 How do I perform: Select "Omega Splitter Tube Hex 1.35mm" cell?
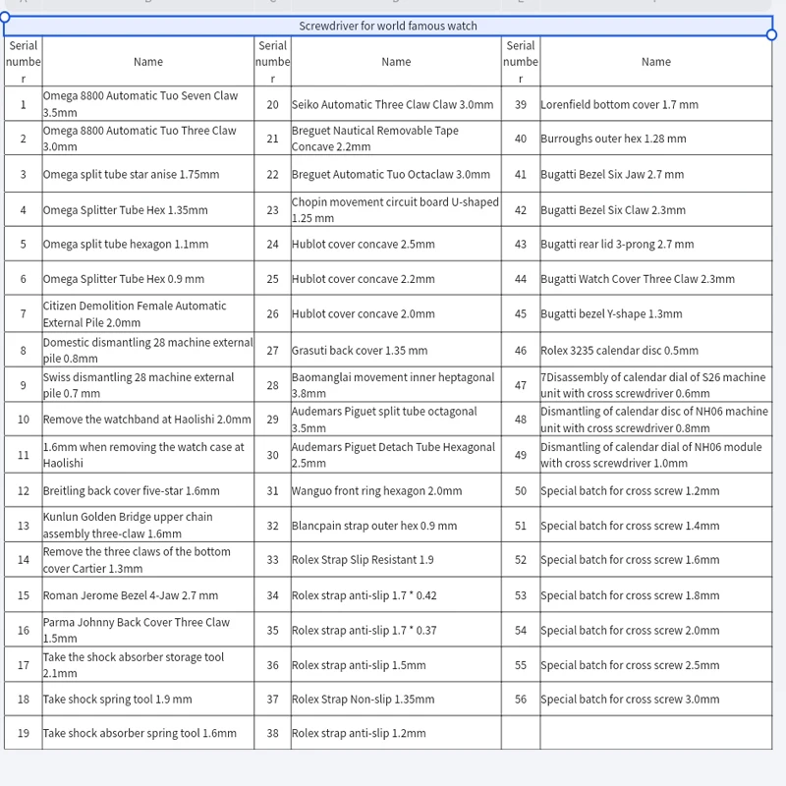pos(148,209)
